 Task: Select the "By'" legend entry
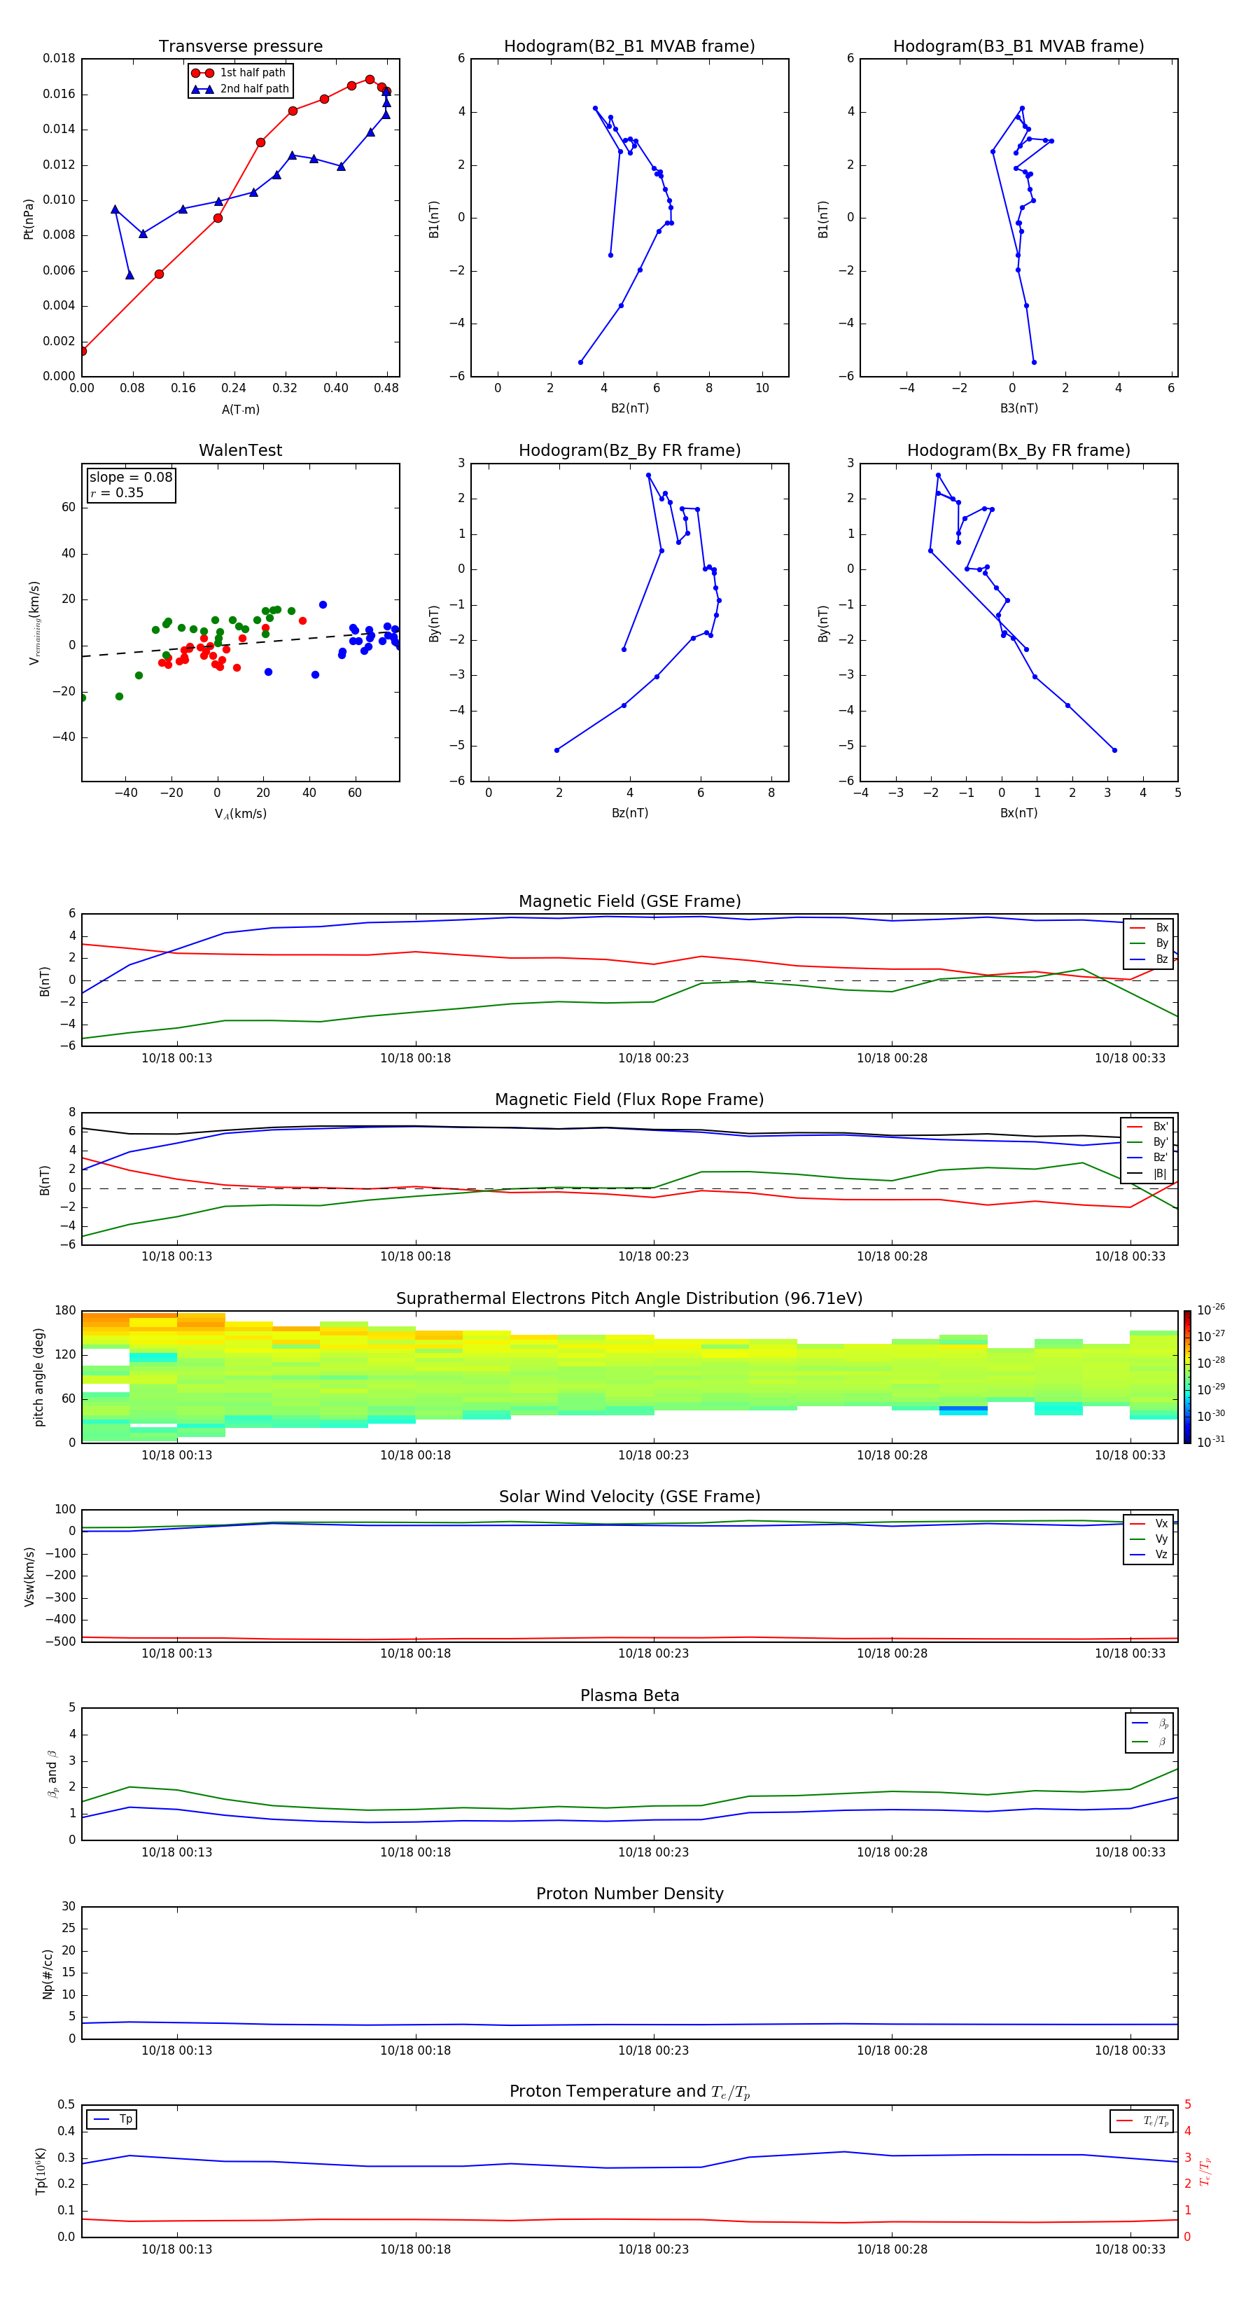tap(1147, 1142)
